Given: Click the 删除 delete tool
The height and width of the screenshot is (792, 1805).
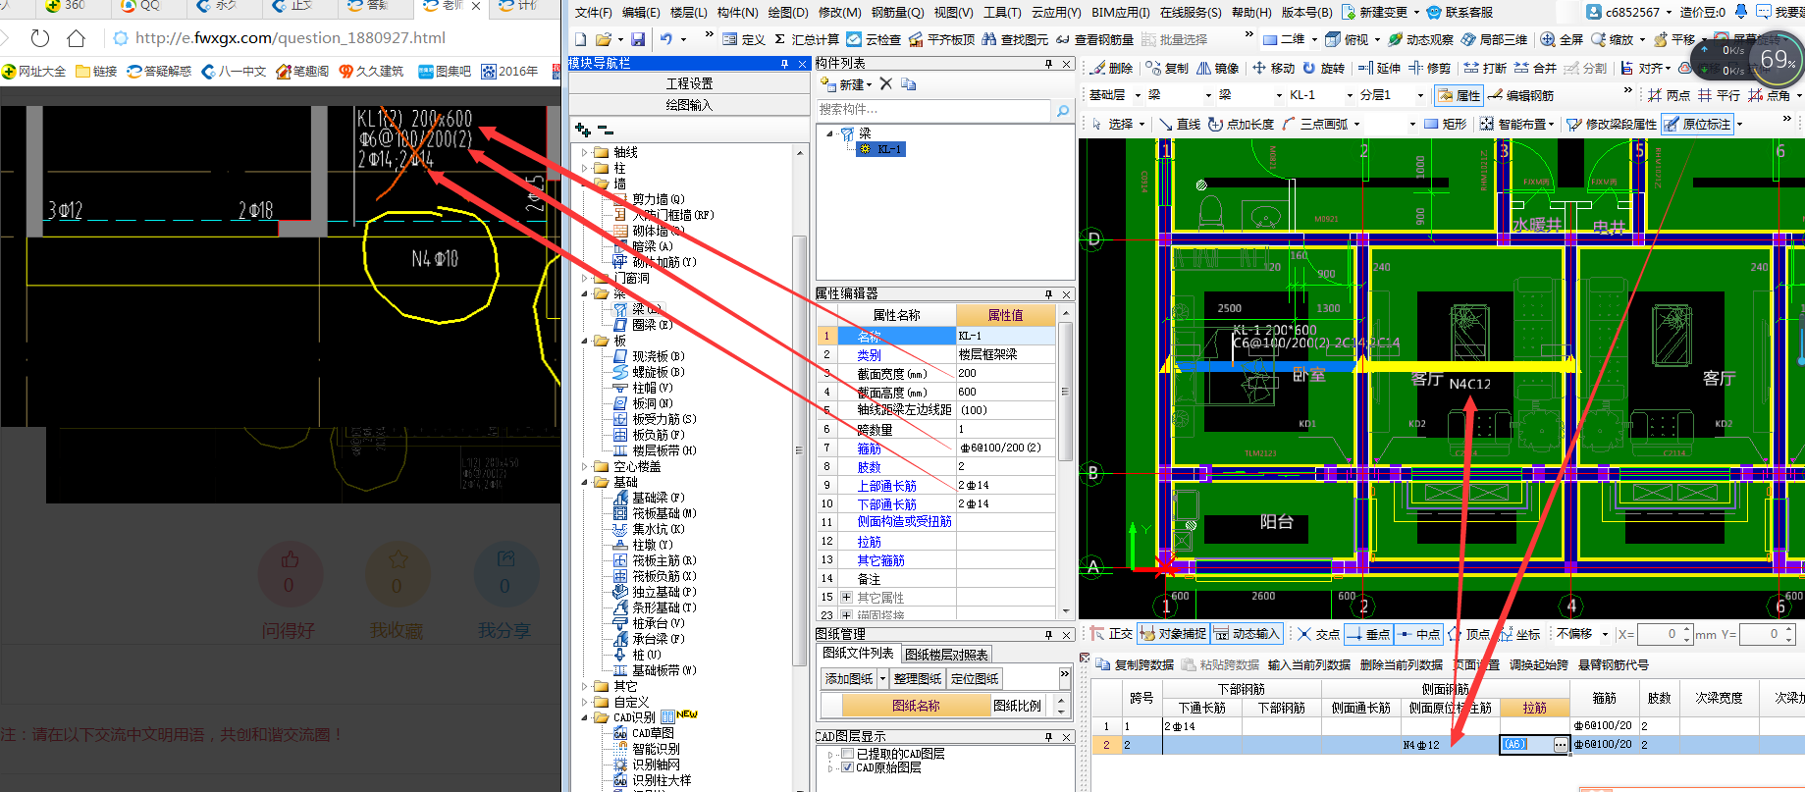Looking at the screenshot, I should coord(1111,68).
